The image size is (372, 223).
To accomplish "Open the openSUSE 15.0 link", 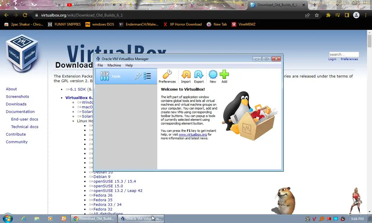I will pos(108,186).
